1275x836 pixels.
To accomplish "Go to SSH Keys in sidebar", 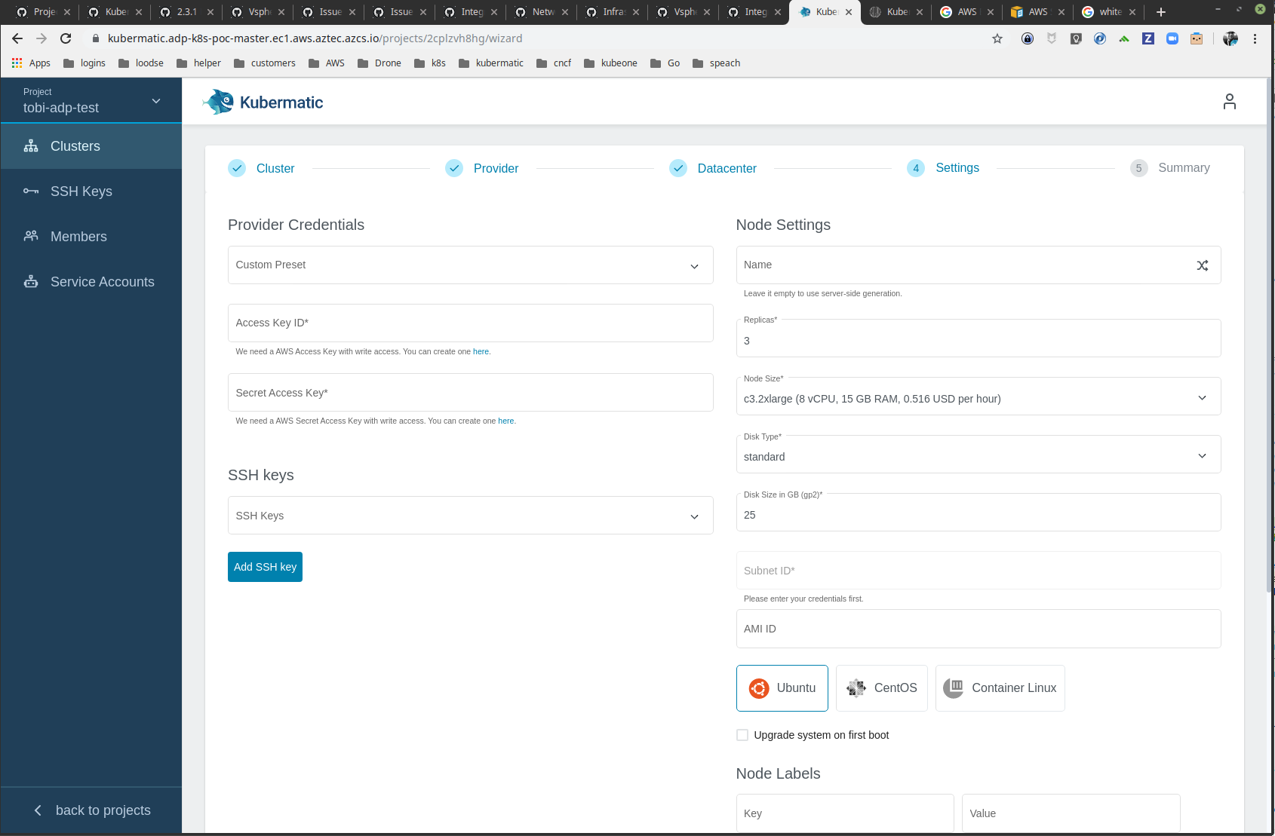I will point(91,191).
